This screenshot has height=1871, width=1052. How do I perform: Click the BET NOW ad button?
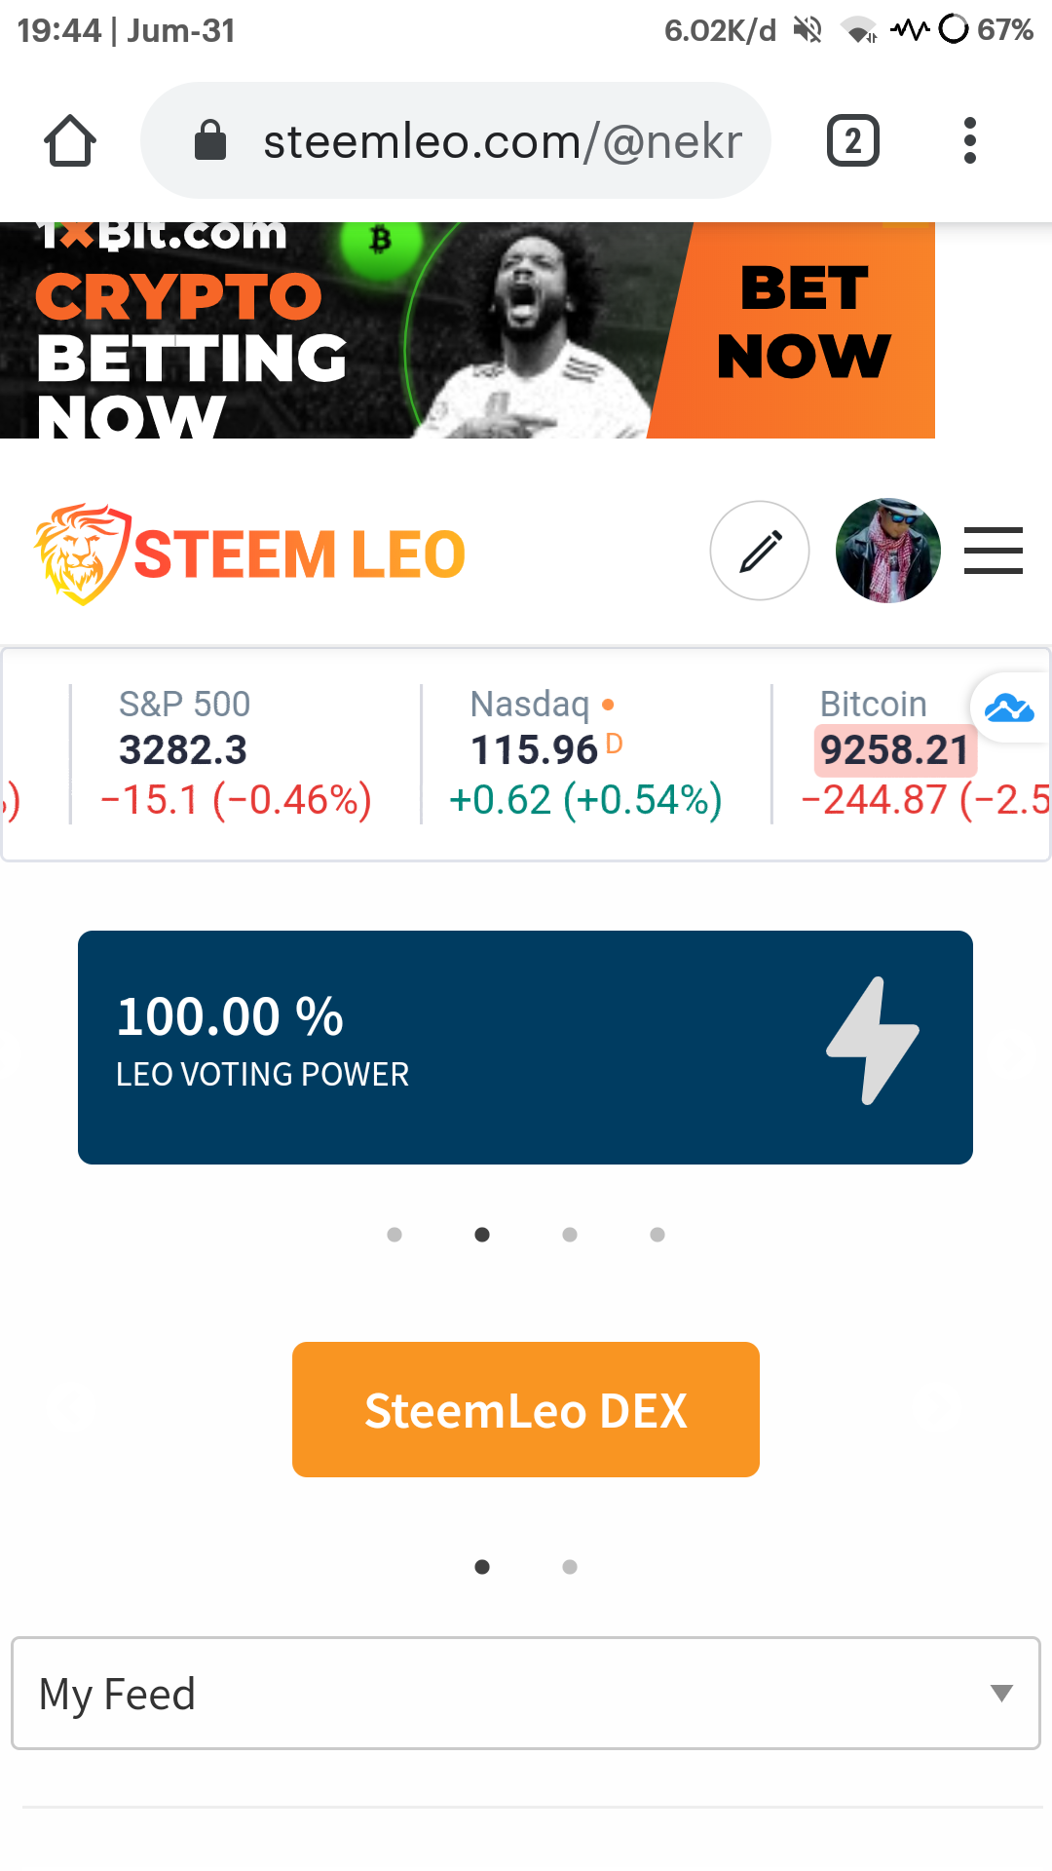pos(803,324)
